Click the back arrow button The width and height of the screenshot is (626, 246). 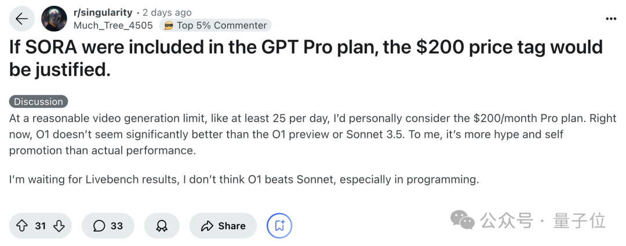[21, 19]
